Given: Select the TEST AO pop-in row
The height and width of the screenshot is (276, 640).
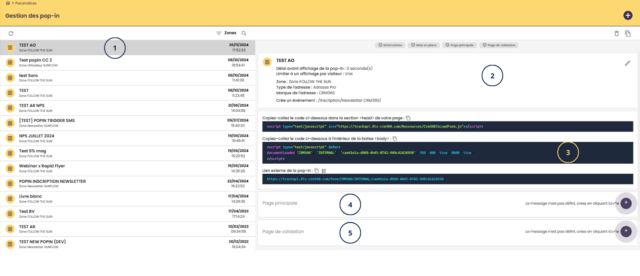Looking at the screenshot, I should [128, 47].
